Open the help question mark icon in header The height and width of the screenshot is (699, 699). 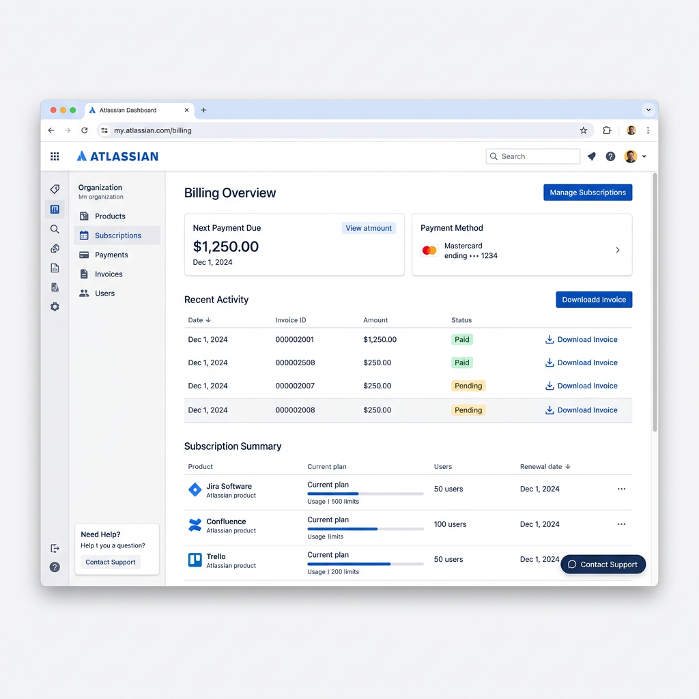[x=610, y=156]
